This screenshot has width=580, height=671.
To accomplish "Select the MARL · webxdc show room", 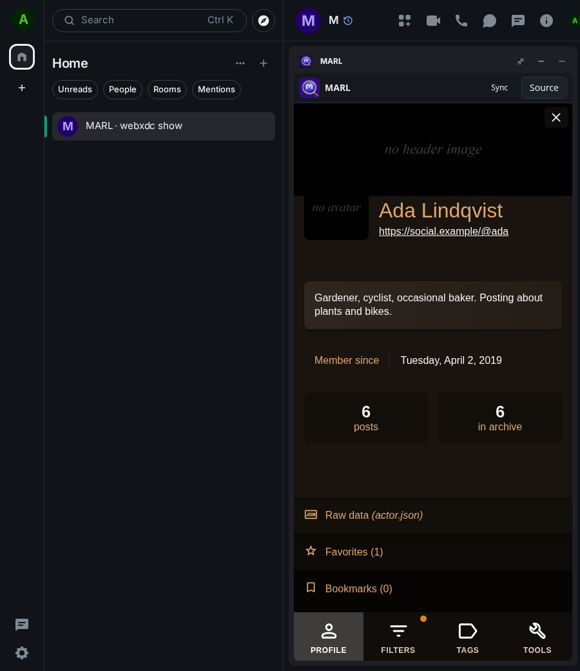I will tap(164, 126).
